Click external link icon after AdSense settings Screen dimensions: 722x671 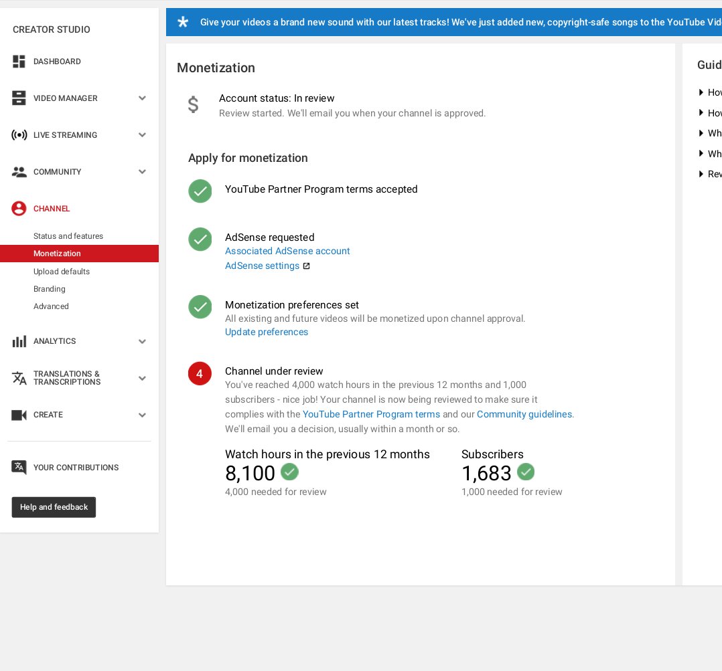click(x=307, y=266)
